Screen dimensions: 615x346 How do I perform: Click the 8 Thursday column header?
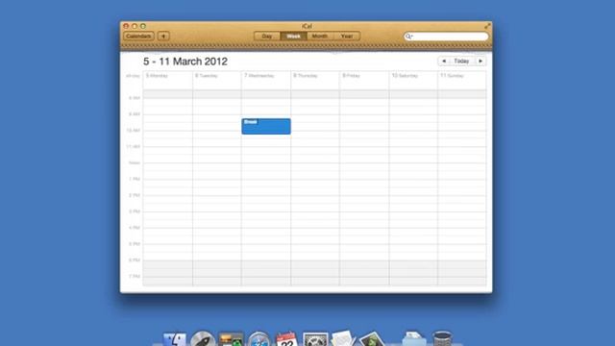tap(306, 75)
